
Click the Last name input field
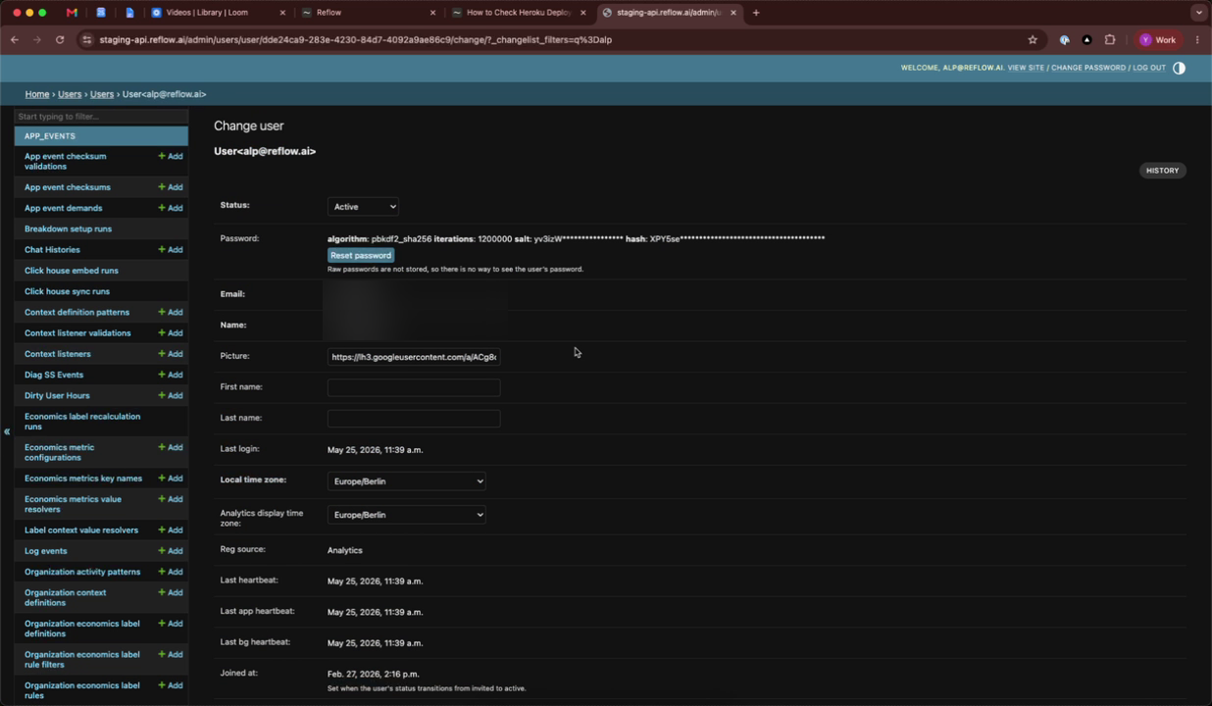[414, 419]
